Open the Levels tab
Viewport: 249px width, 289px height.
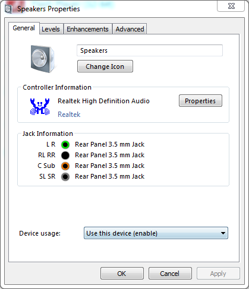click(x=51, y=29)
